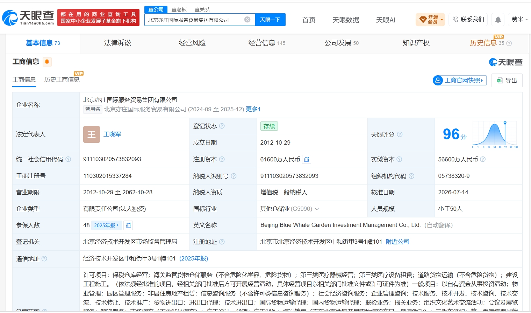
Task: Expand the 2025年报 tag
Action: (x=106, y=225)
